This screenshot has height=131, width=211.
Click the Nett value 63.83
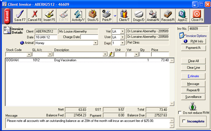click(x=76, y=110)
